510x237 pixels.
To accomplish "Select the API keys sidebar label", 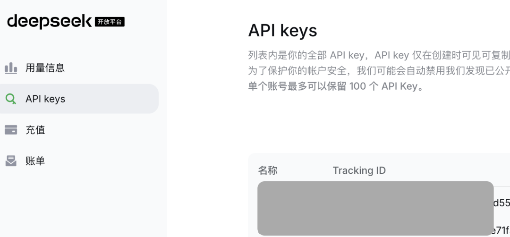I will click(x=45, y=99).
